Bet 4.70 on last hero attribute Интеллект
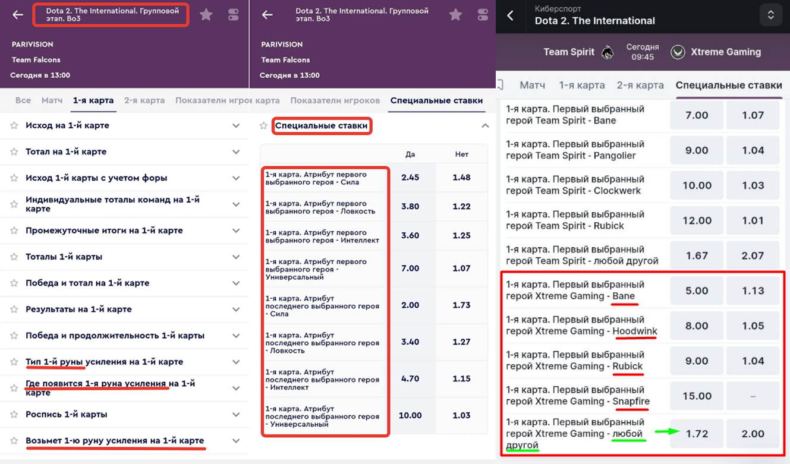Image resolution: width=790 pixels, height=464 pixels. tap(410, 379)
